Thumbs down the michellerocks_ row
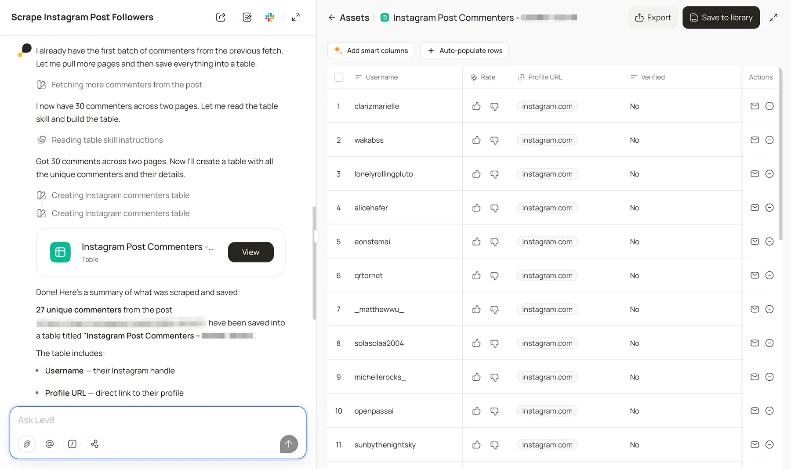 (x=494, y=377)
